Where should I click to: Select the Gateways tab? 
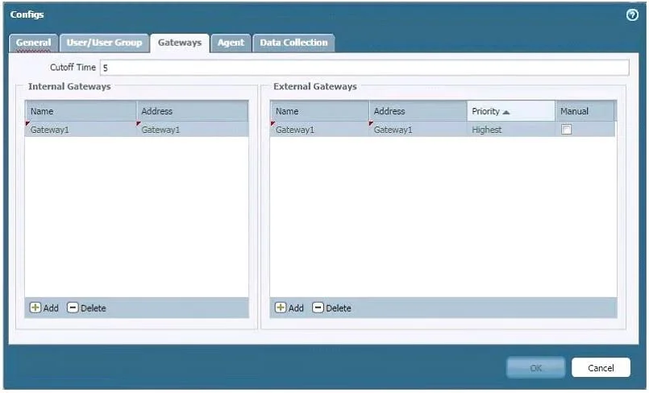click(x=180, y=43)
